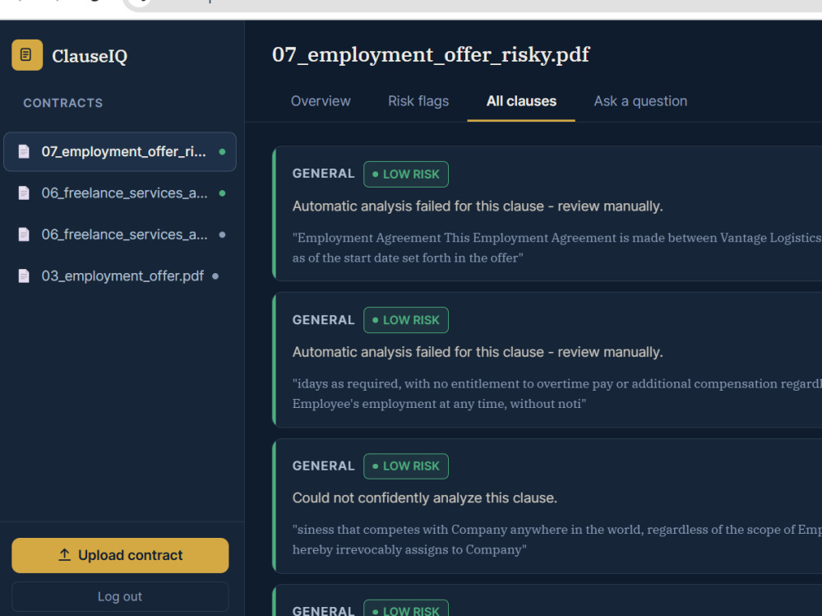Viewport: 822px width, 616px height.
Task: Open the 03_employment_offer.pdf contract
Action: pos(120,276)
